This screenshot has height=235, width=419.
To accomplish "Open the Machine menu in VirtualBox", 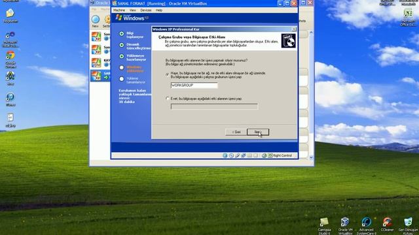I will tap(119, 10).
